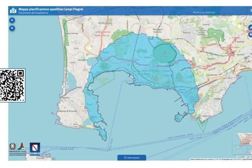Click the lower zoom magnifier button
252x168 pixels.
[12, 28]
